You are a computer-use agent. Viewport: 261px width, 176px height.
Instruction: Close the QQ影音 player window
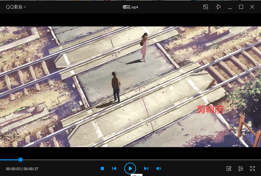[252, 7]
